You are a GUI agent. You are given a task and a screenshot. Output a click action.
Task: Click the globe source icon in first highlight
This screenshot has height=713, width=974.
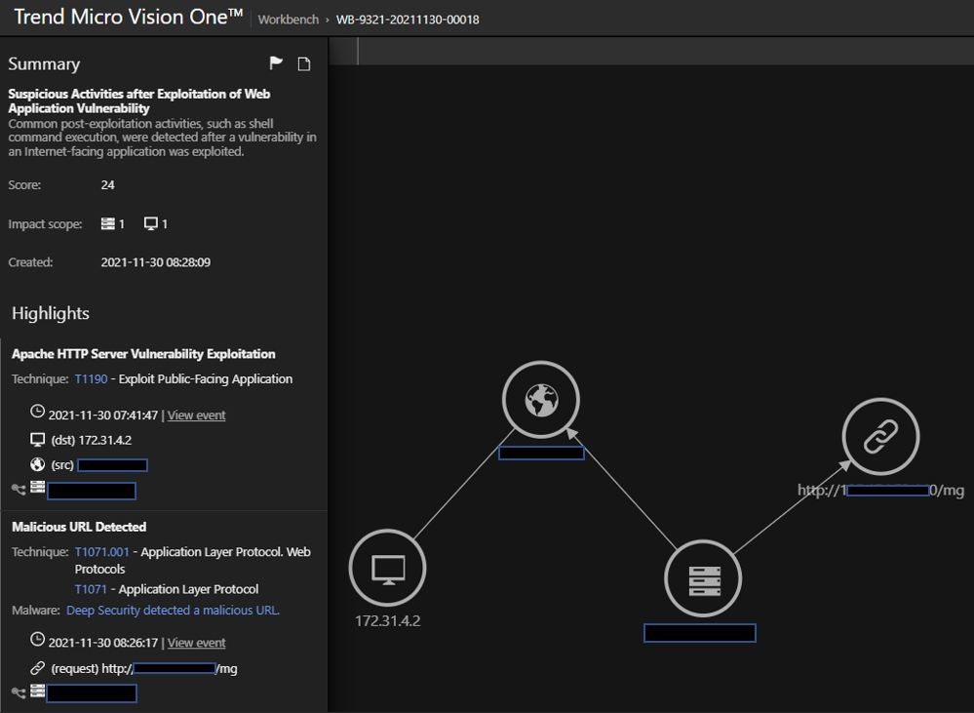tap(38, 465)
